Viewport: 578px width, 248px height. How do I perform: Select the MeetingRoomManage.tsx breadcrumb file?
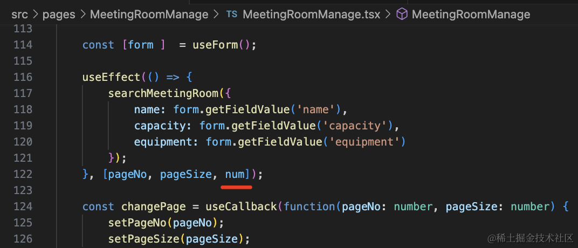pyautogui.click(x=312, y=15)
